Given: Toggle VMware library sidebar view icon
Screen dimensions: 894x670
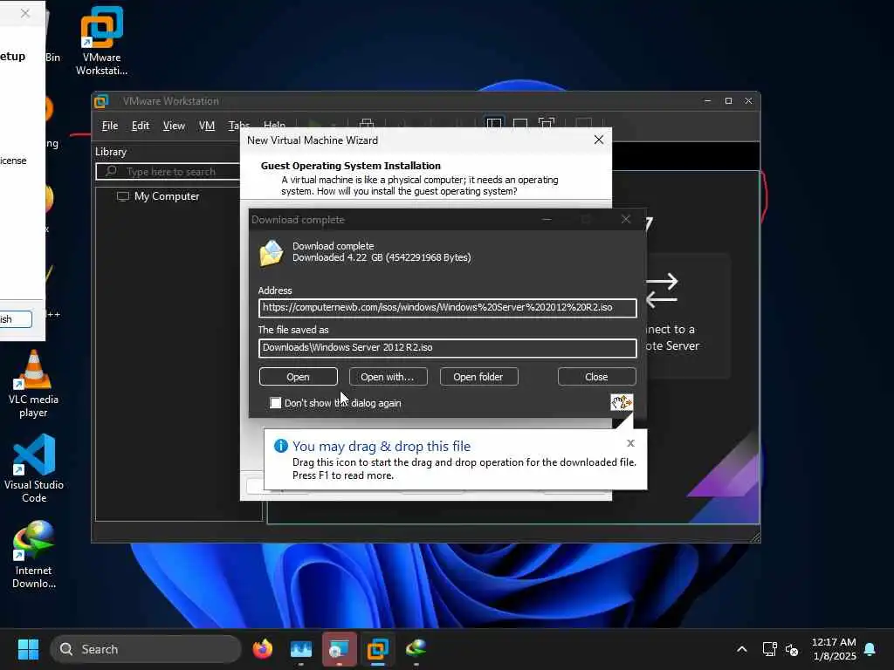Looking at the screenshot, I should [494, 124].
